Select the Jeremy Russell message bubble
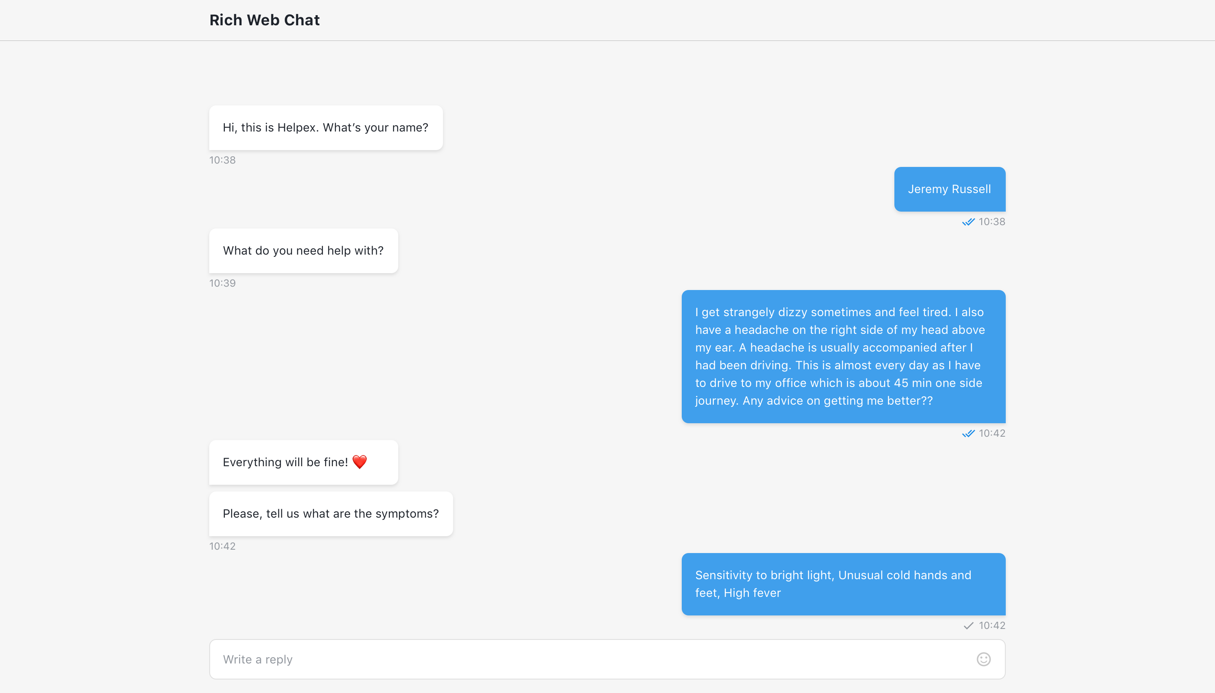Screen dimensions: 1215x693 950,189
